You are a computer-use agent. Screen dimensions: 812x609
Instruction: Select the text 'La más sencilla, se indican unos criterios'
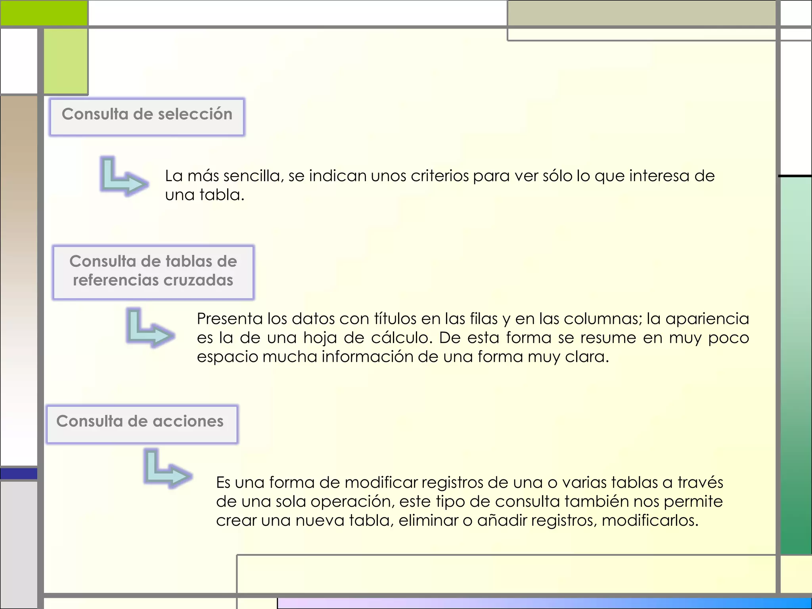[x=317, y=176]
